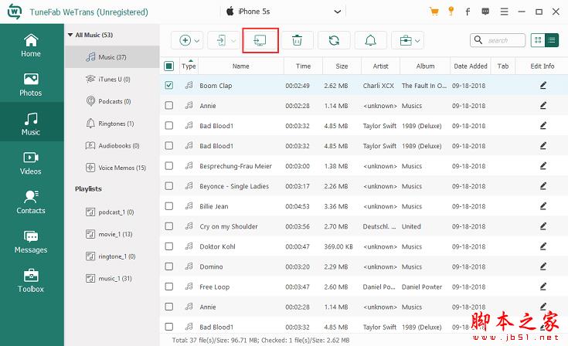This screenshot has height=346, width=568.
Task: Select iTunes U (0) category
Action: click(x=112, y=80)
